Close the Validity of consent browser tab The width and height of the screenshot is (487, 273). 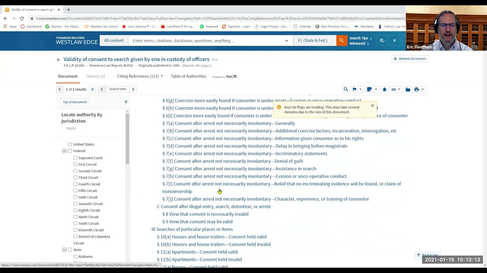(x=59, y=9)
